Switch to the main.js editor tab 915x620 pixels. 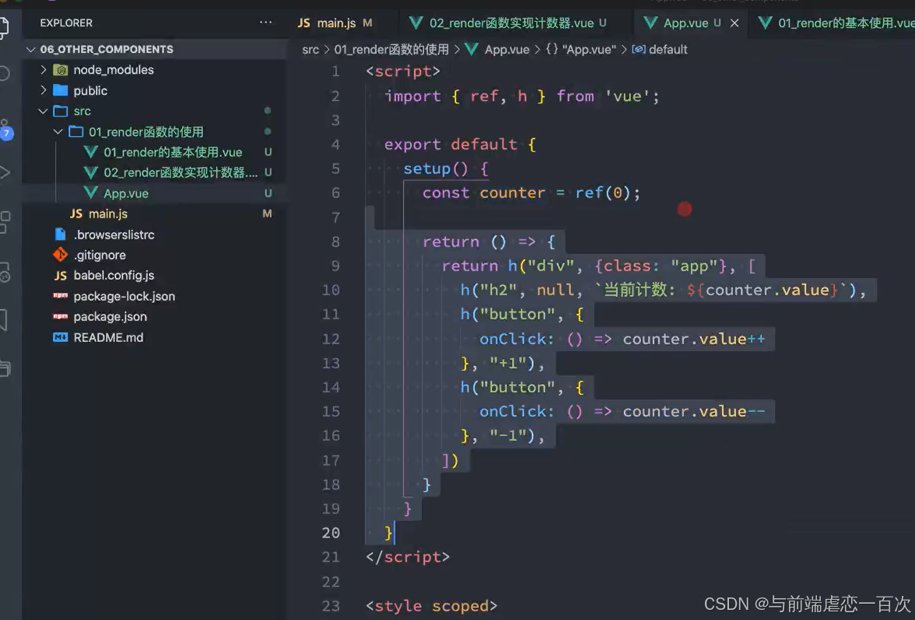336,23
